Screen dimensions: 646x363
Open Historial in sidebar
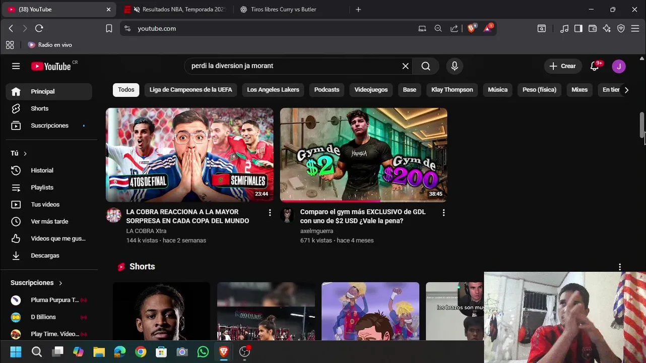click(49, 170)
